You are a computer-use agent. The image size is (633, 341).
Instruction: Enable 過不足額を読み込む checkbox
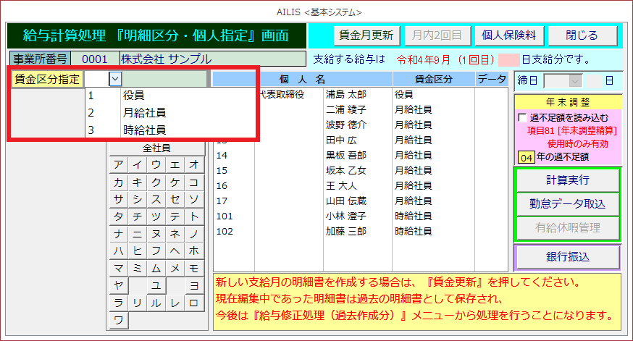click(x=522, y=117)
